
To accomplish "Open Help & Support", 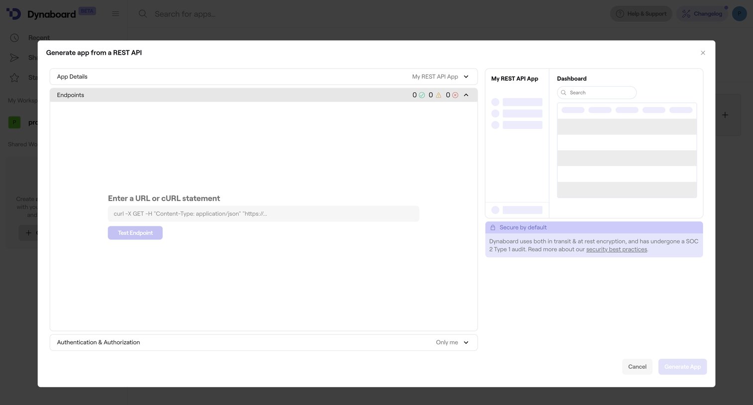I will pyautogui.click(x=641, y=13).
